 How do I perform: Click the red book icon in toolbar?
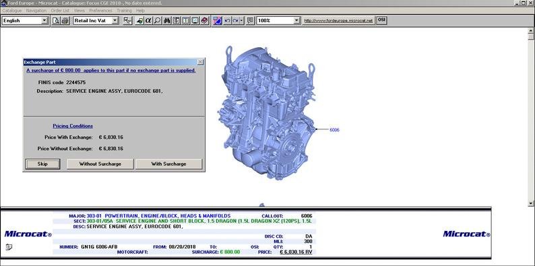(204, 21)
